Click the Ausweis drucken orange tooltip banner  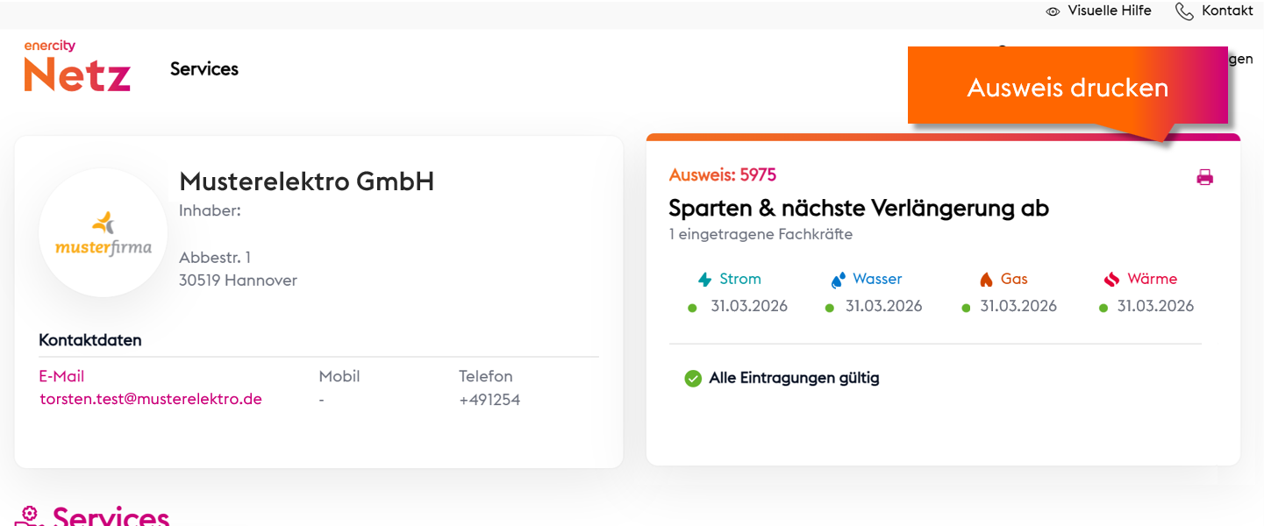pyautogui.click(x=1068, y=88)
